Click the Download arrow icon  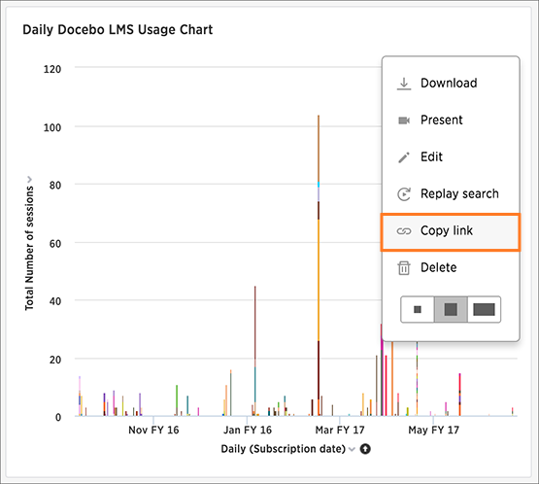coord(404,84)
